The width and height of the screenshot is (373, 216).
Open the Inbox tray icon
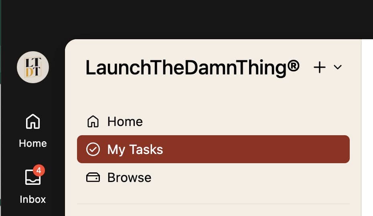click(x=32, y=178)
